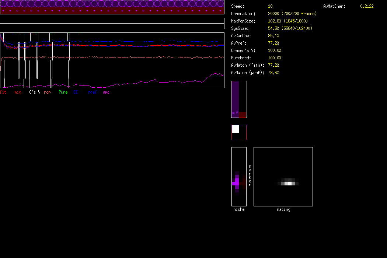387x258 pixels.
Task: Click the blue 'pref' legend label
Action: click(x=93, y=92)
